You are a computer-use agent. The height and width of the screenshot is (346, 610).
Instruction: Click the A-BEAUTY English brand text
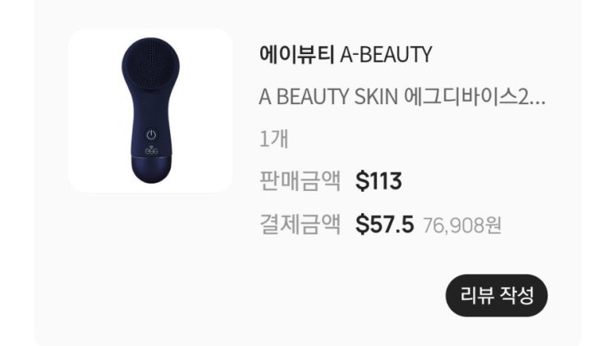point(386,54)
